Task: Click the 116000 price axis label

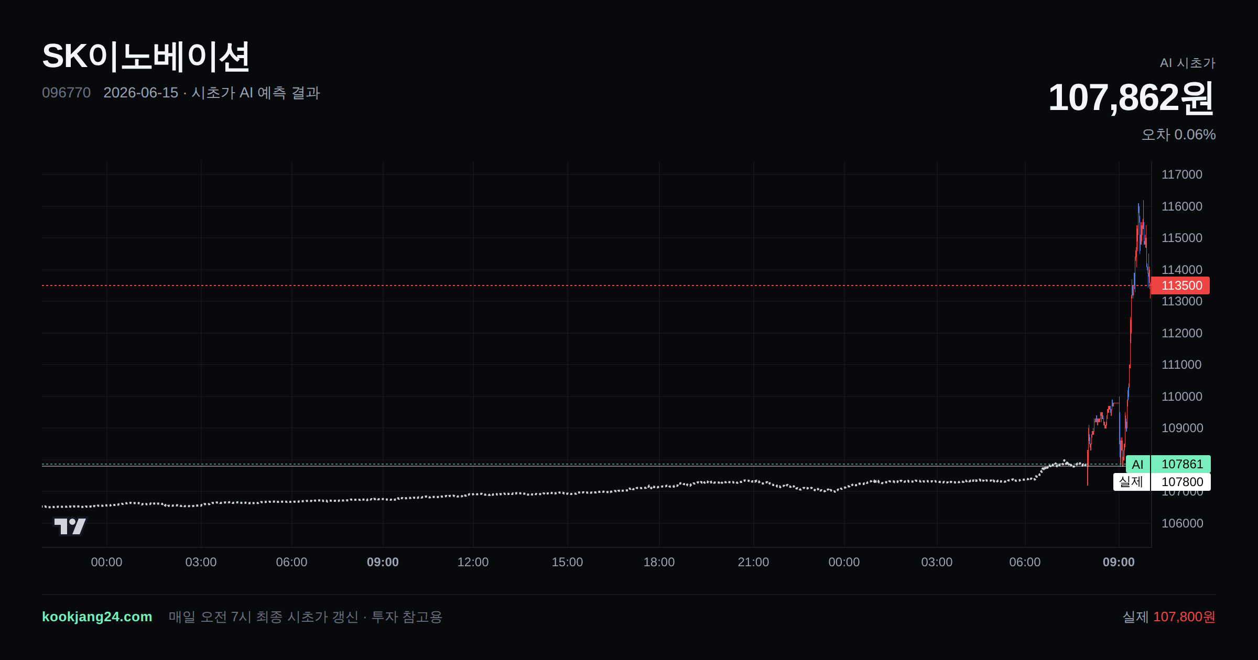Action: click(1182, 206)
